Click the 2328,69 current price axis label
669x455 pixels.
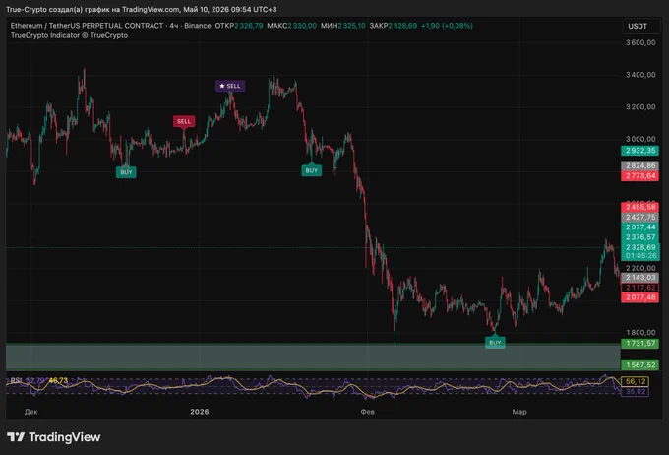tap(640, 247)
